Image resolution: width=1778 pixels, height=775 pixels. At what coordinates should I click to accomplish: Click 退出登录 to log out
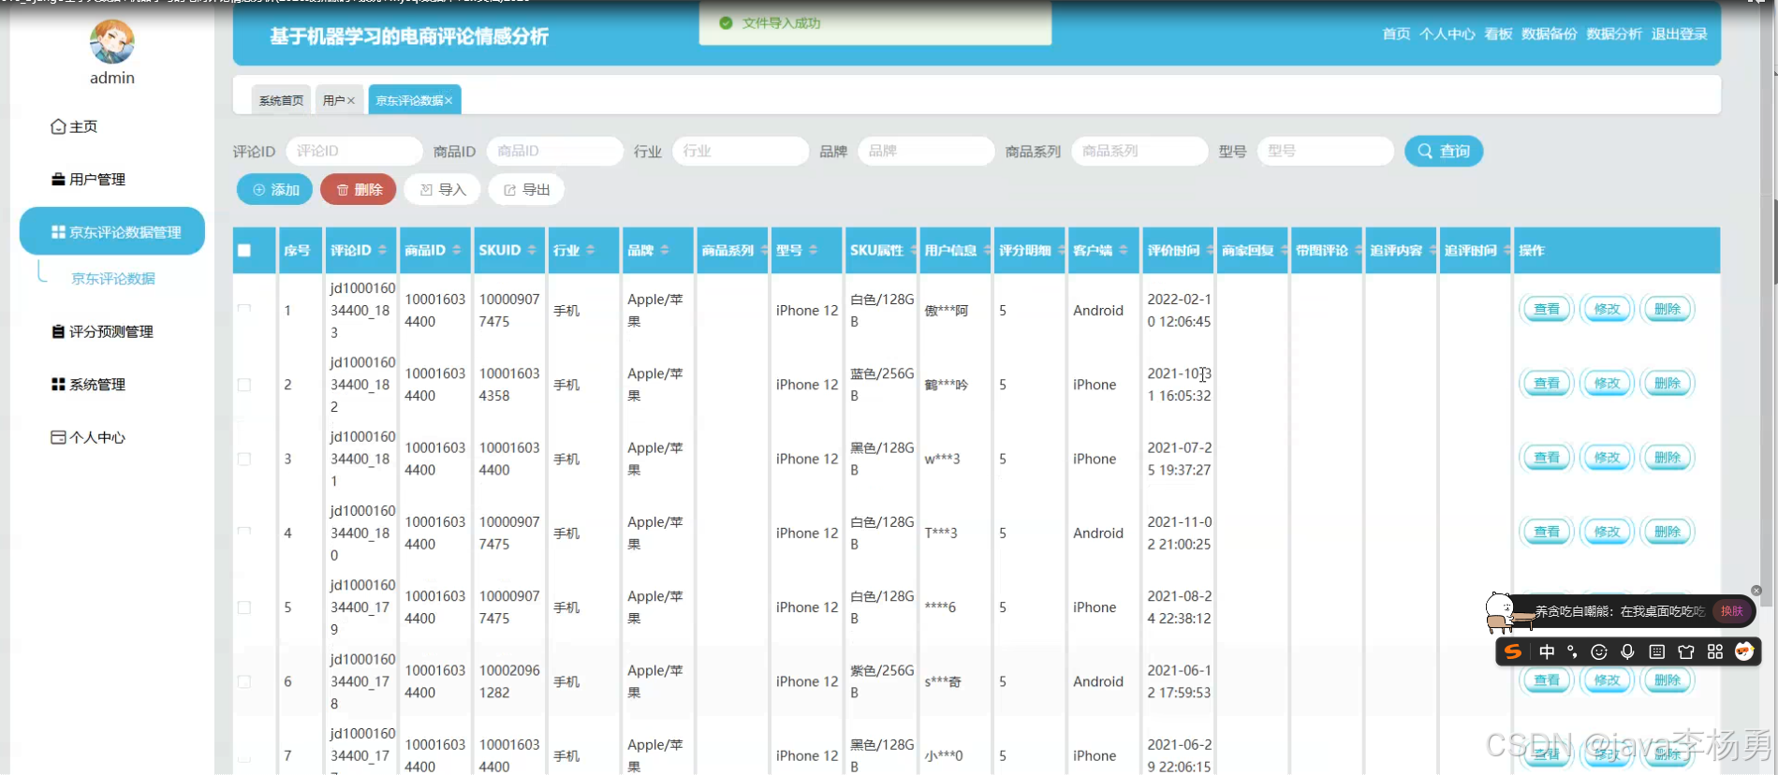1679,34
